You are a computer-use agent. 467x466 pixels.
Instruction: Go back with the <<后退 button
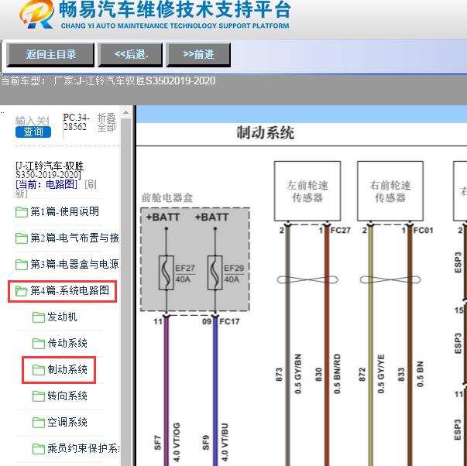(130, 55)
